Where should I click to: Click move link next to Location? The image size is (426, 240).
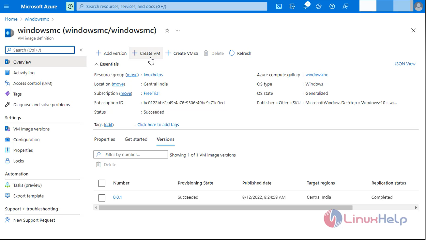click(x=118, y=84)
